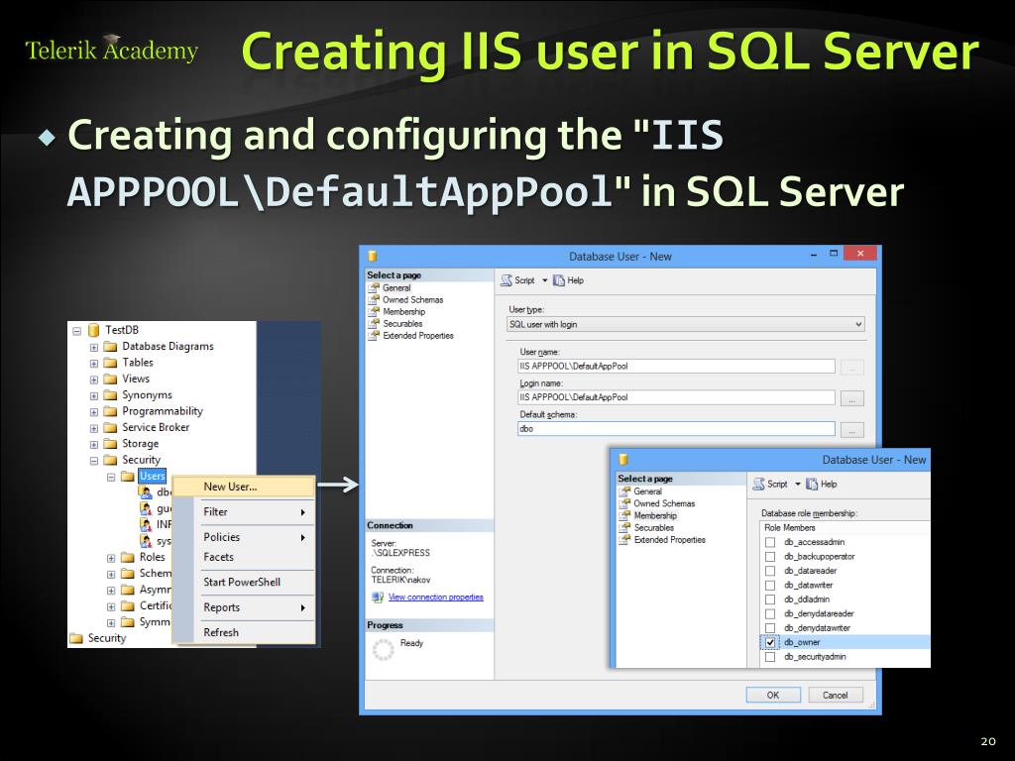
Task: Click the Help icon in Membership dialog toolbar
Action: pyautogui.click(x=812, y=484)
